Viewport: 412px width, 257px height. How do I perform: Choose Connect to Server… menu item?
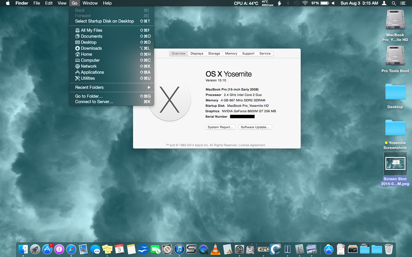pyautogui.click(x=112, y=102)
